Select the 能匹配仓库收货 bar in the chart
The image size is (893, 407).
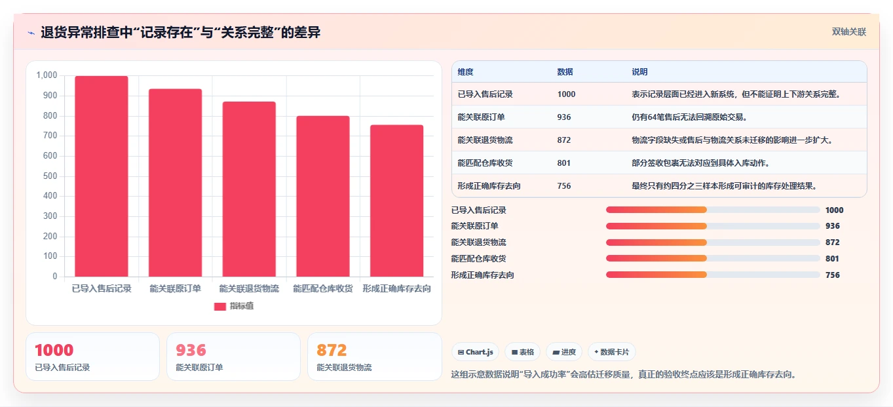tap(323, 197)
